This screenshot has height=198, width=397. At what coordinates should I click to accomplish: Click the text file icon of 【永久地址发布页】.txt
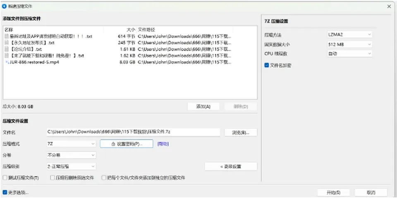[x=7, y=43]
